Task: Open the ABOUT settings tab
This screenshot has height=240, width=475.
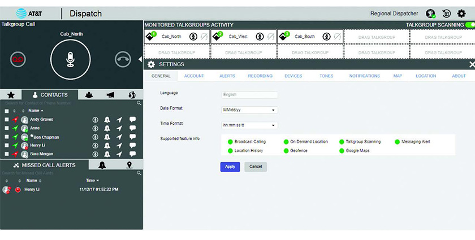Action: 459,76
